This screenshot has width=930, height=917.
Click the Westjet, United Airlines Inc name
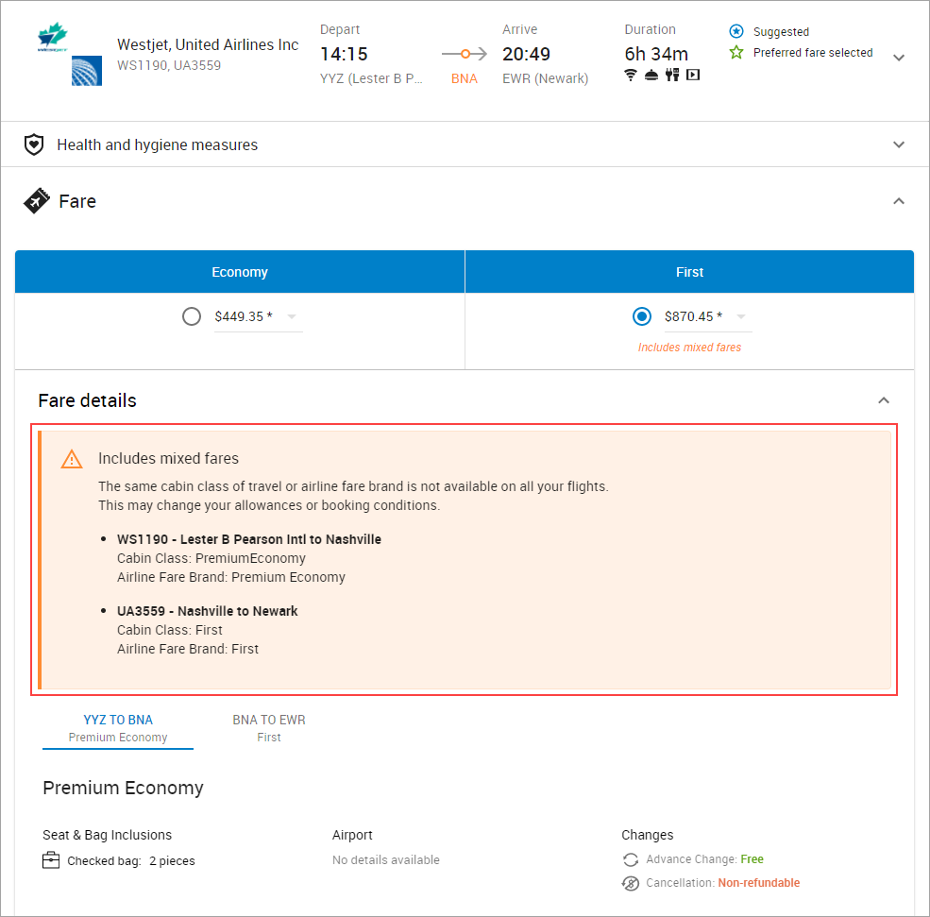pos(208,45)
